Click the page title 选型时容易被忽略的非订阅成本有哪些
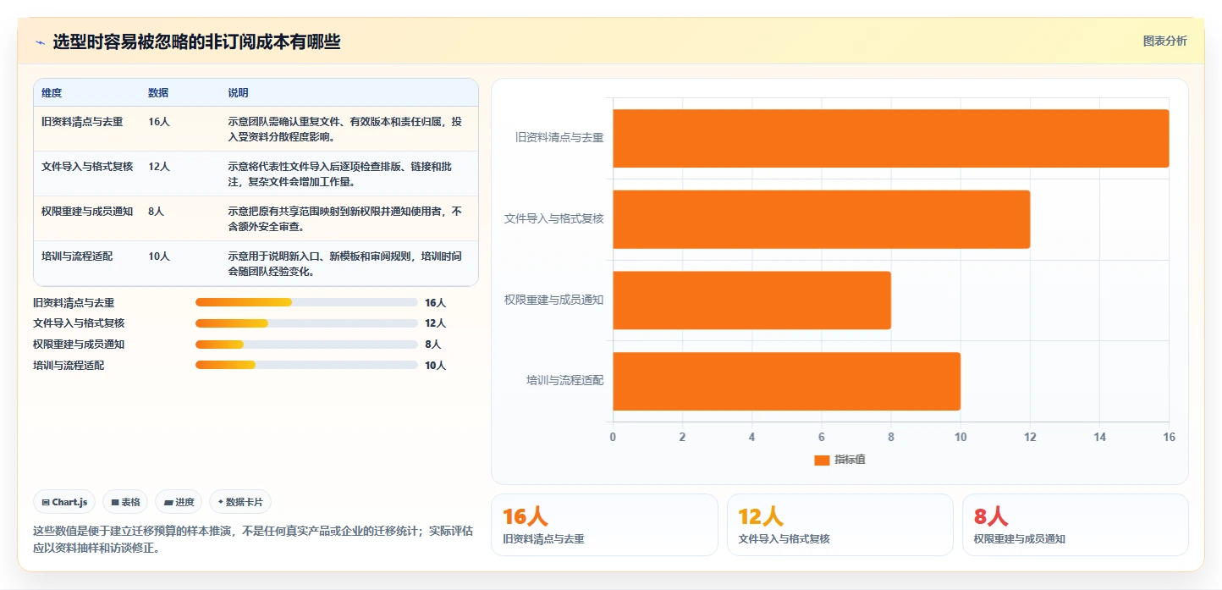 pos(196,42)
